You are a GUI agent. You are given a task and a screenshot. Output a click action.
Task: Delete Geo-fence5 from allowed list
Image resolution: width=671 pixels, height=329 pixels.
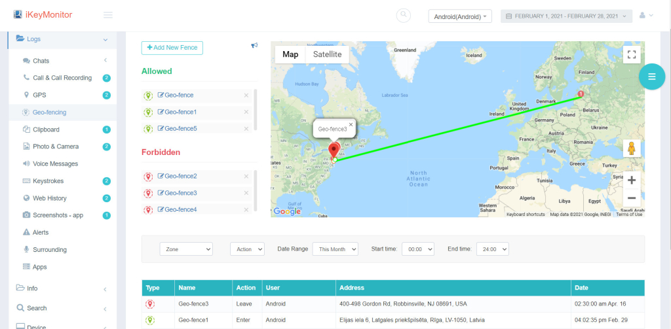pos(246,129)
